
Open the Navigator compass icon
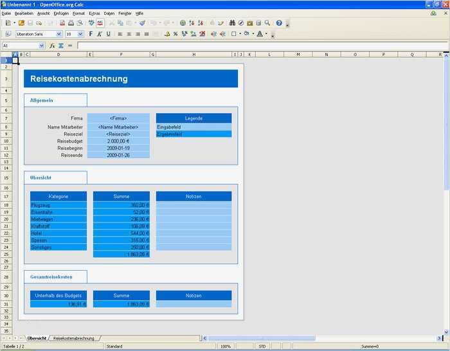(240, 22)
